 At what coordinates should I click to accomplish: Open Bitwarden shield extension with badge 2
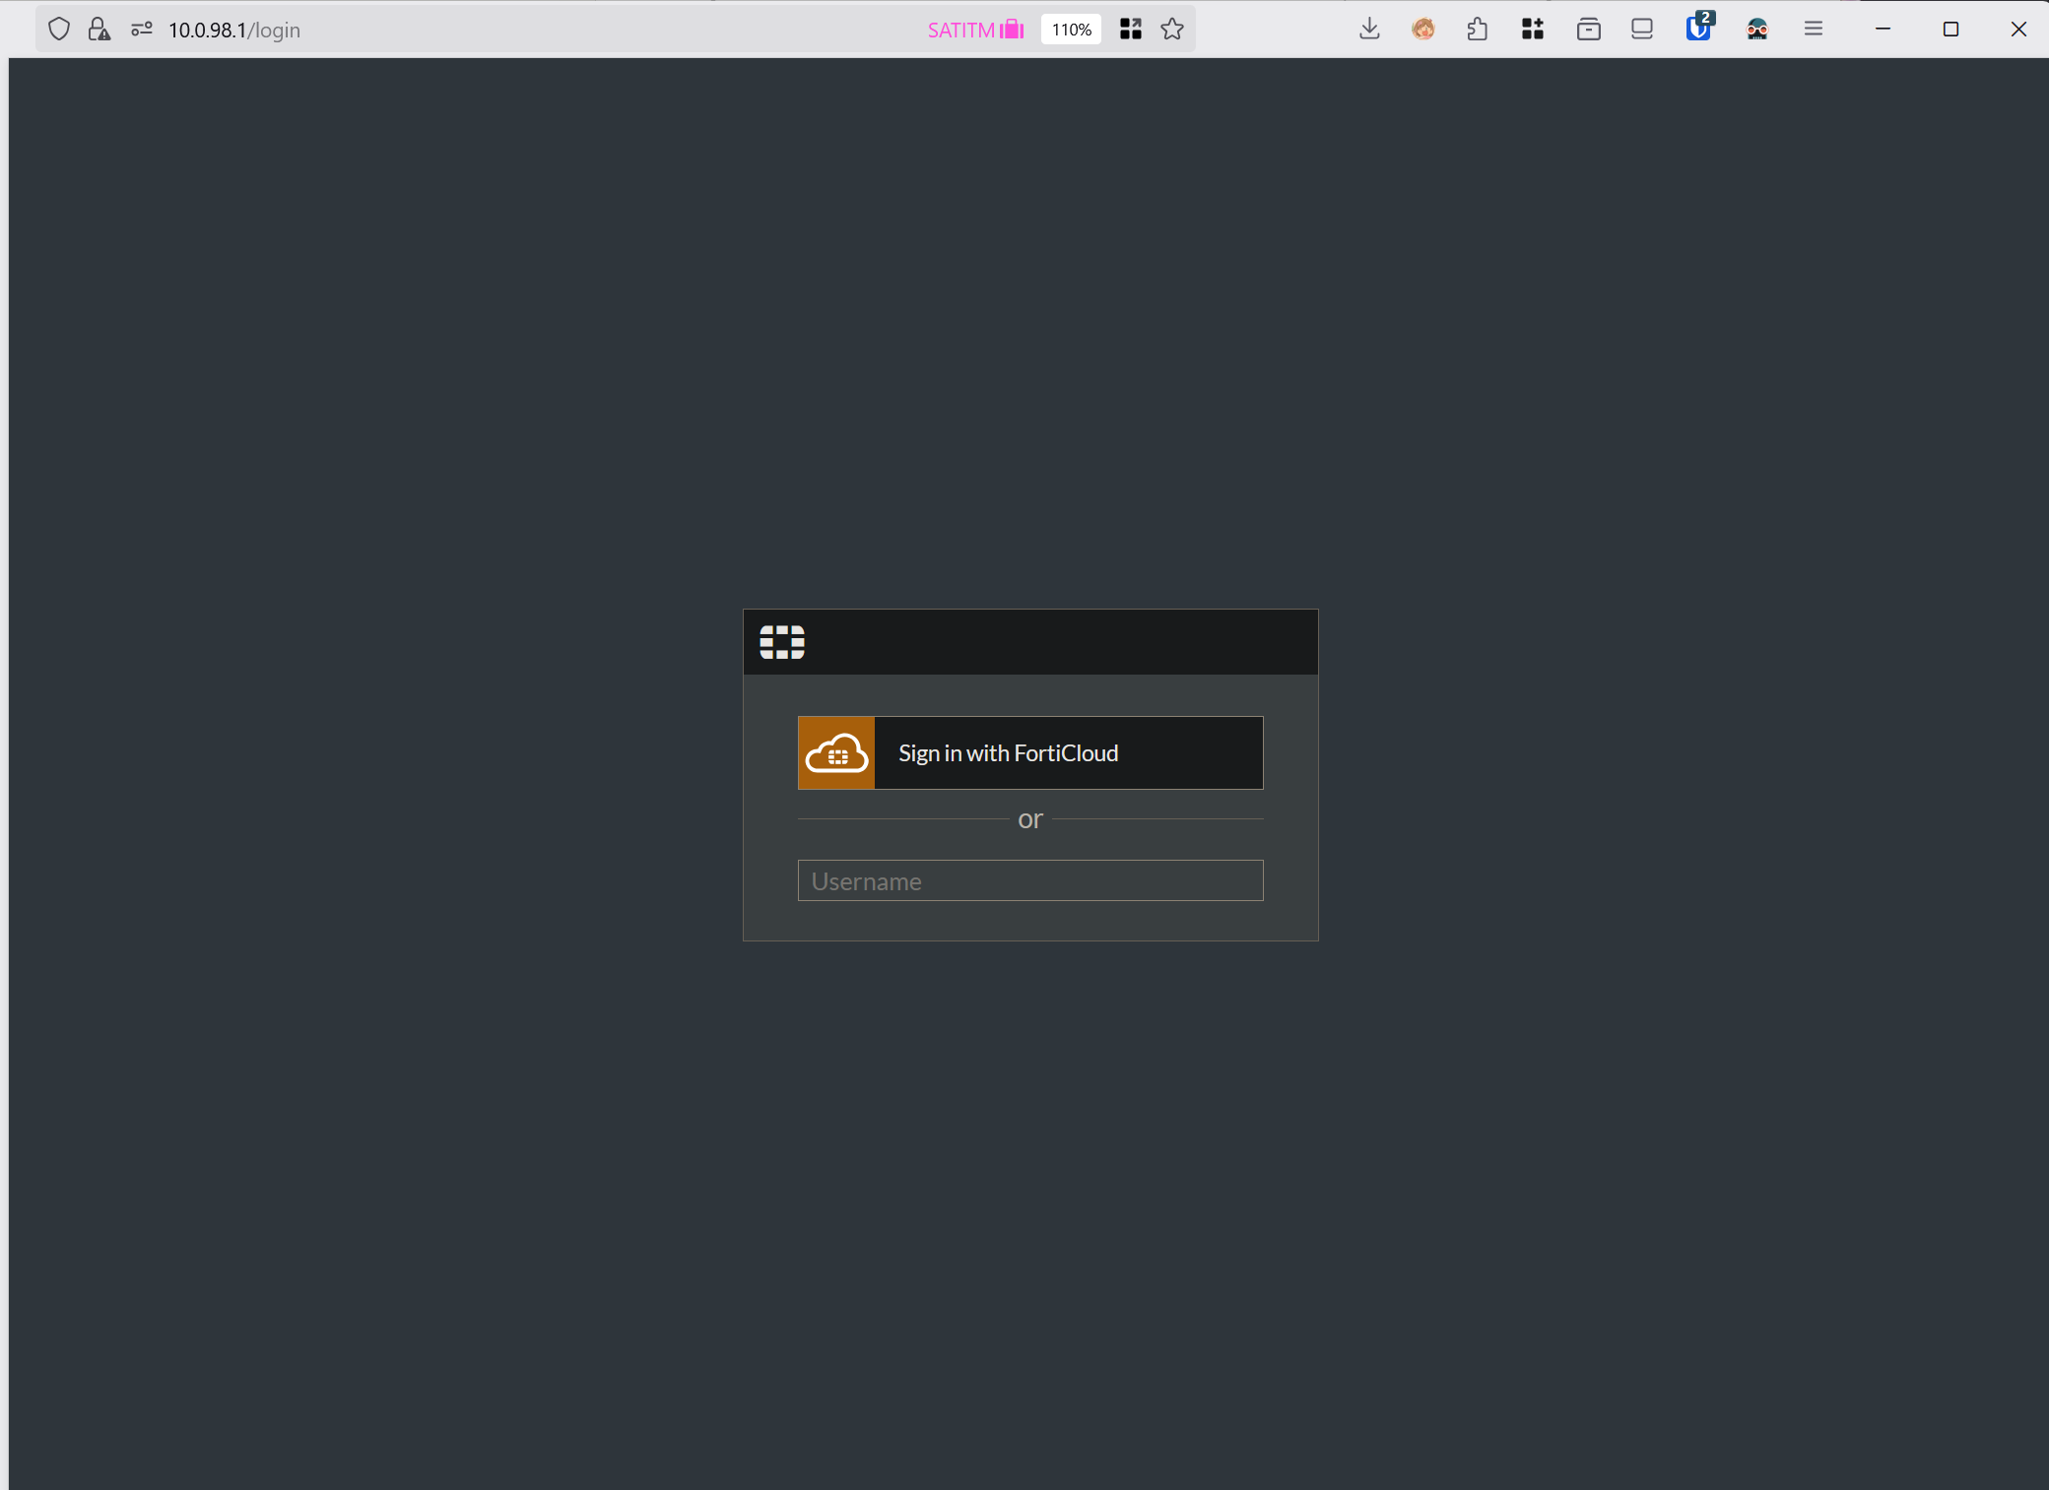pyautogui.click(x=1699, y=27)
